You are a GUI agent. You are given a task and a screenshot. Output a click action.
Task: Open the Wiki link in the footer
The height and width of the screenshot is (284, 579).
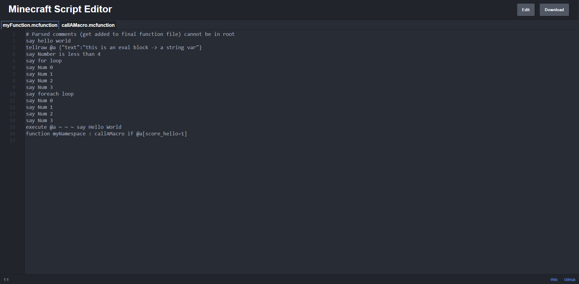554,280
